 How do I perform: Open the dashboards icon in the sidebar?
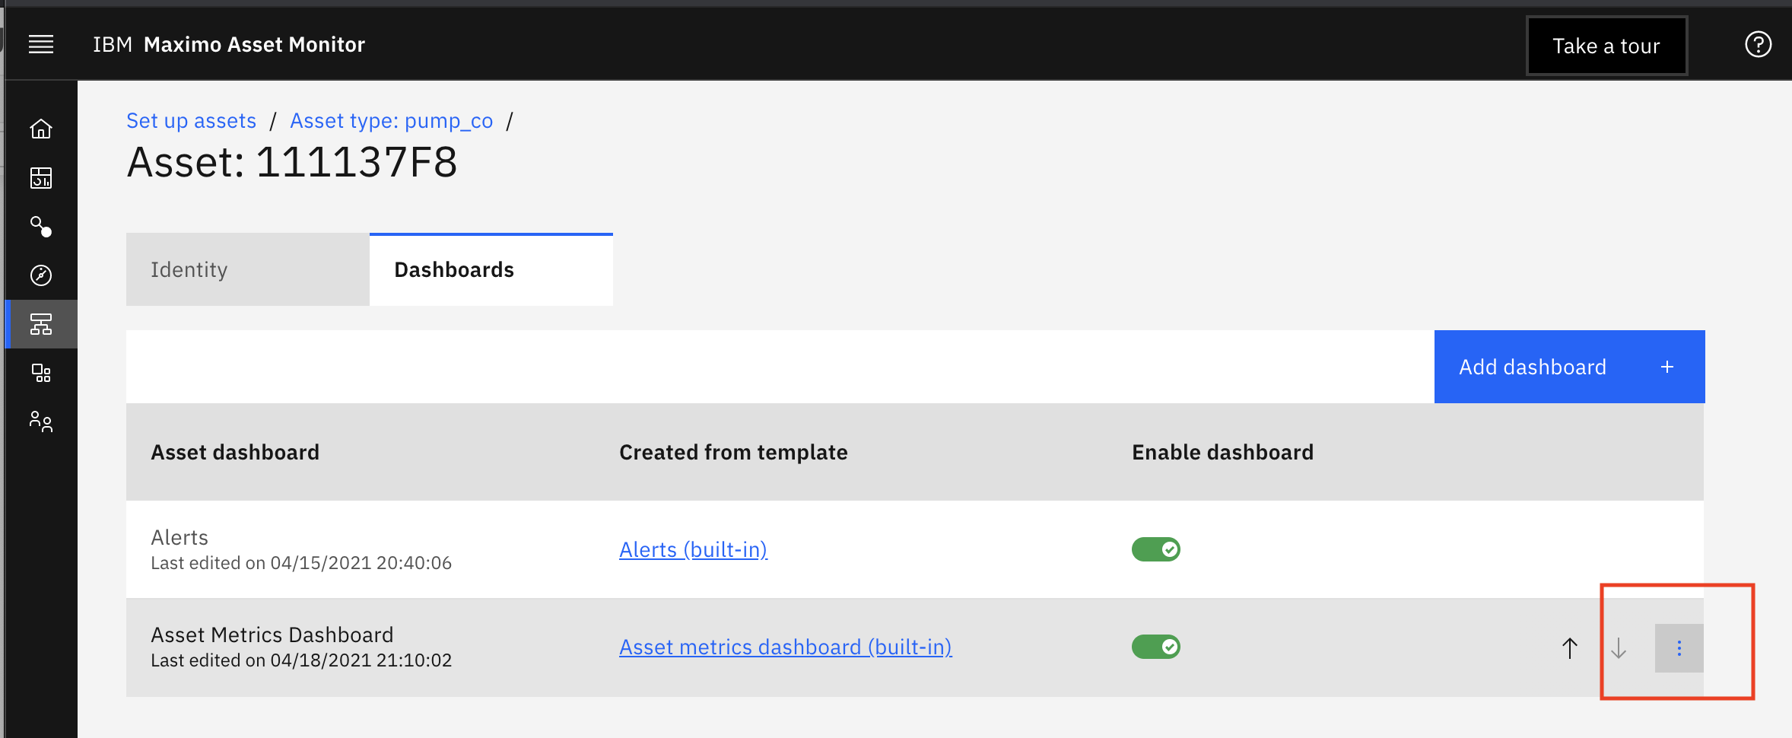41,177
